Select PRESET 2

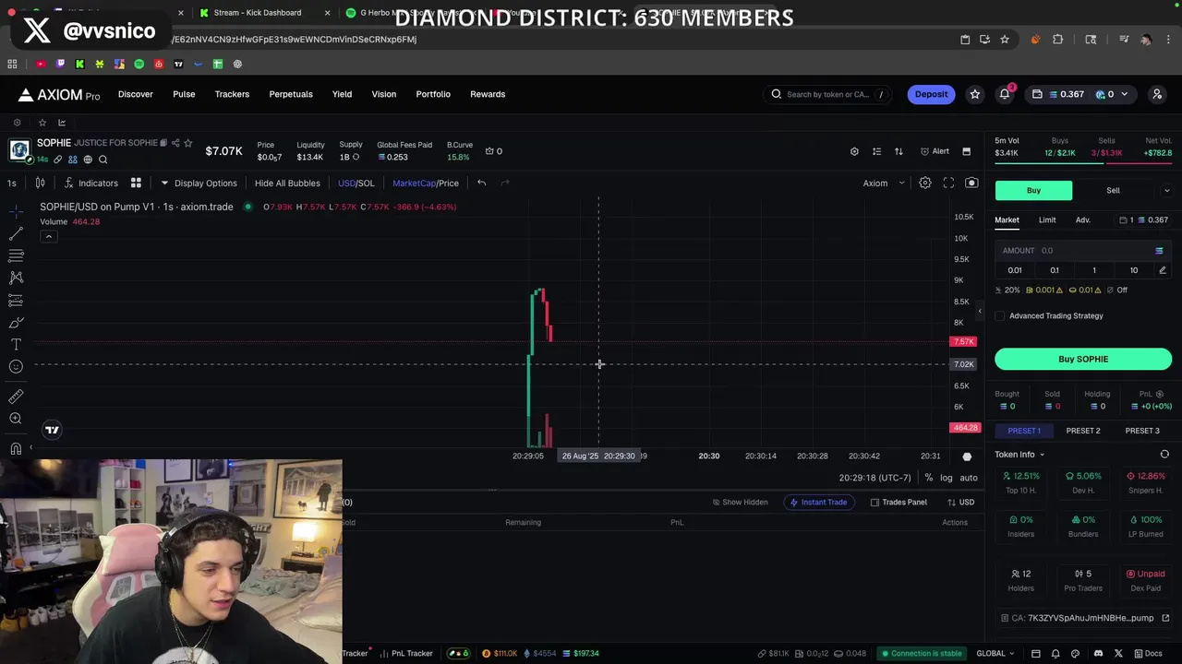pos(1083,431)
